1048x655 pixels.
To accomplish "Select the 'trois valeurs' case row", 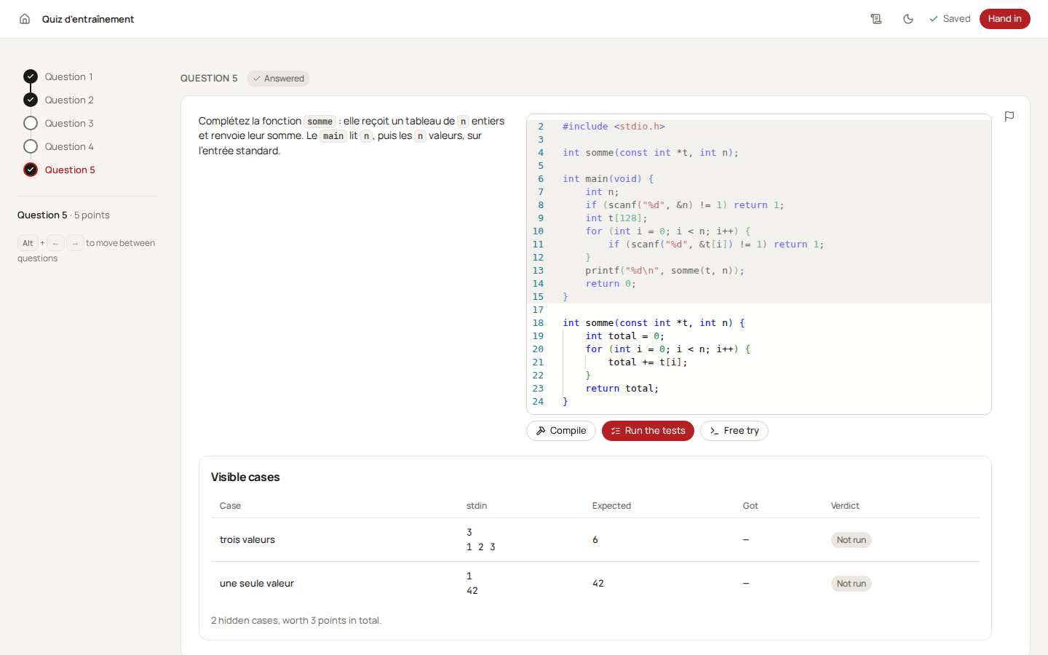I will 595,540.
